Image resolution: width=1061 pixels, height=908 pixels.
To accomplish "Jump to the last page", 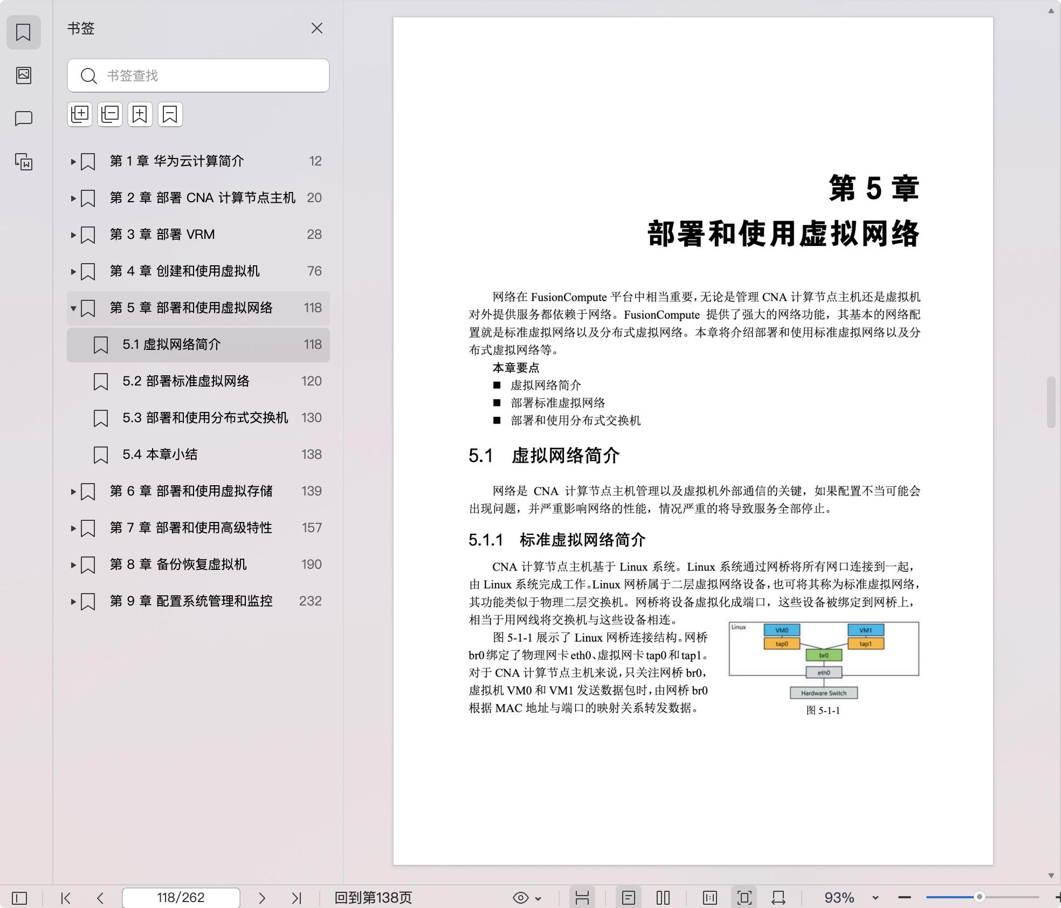I will coord(297,898).
